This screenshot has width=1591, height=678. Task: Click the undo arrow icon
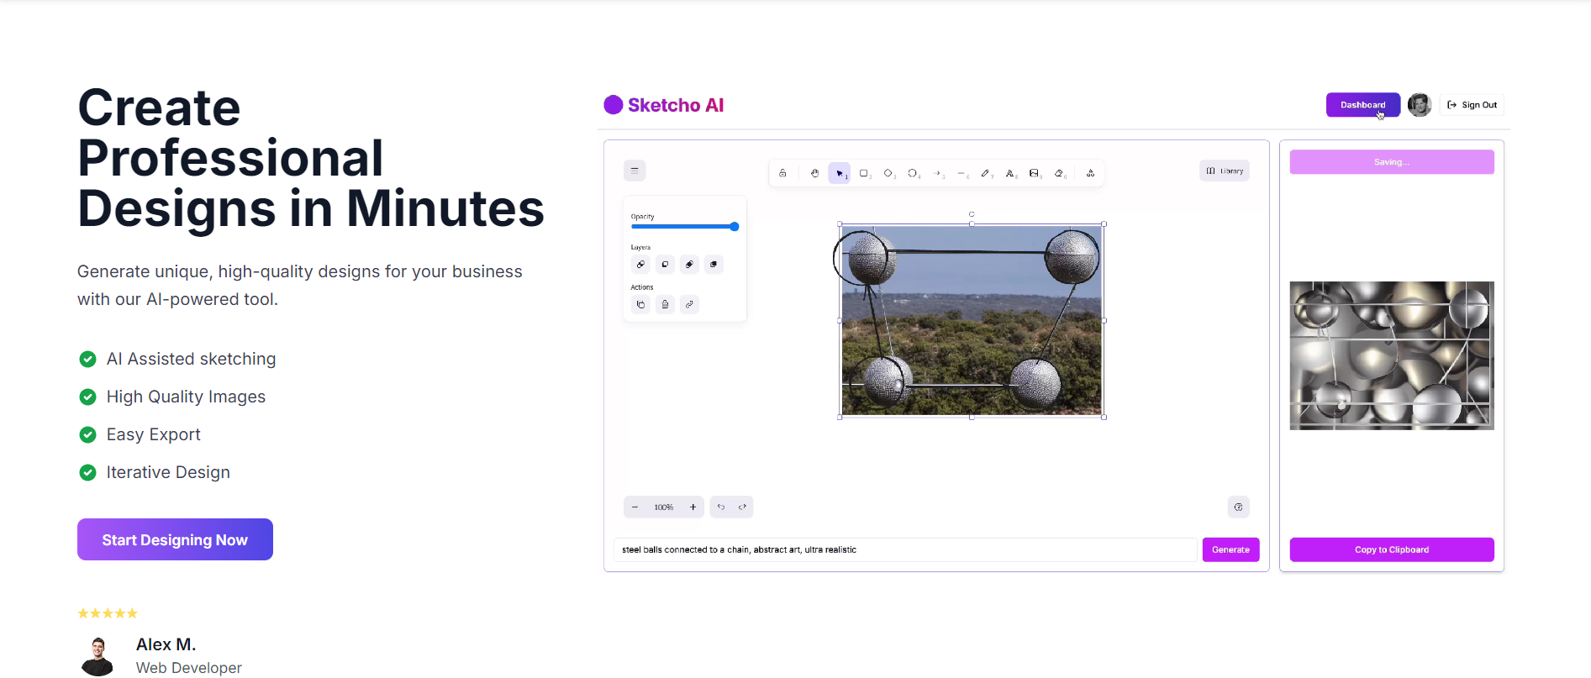coord(721,507)
